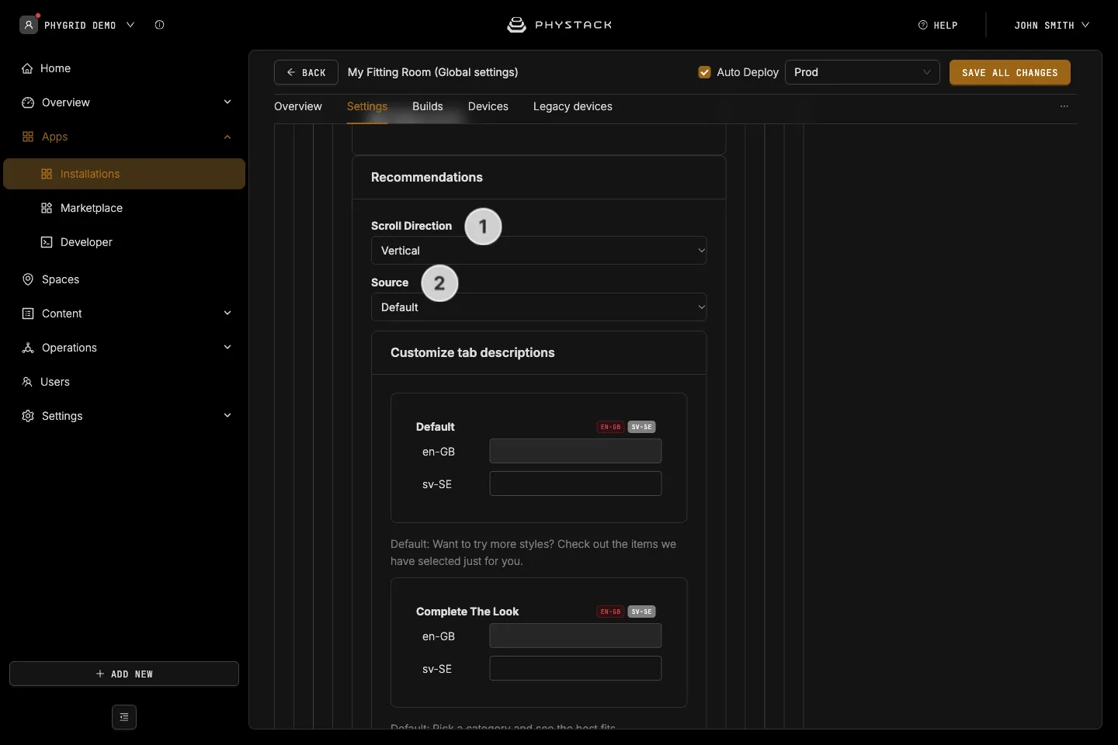Click Complete The Look sv-SE input field
This screenshot has width=1118, height=745.
pyautogui.click(x=575, y=668)
